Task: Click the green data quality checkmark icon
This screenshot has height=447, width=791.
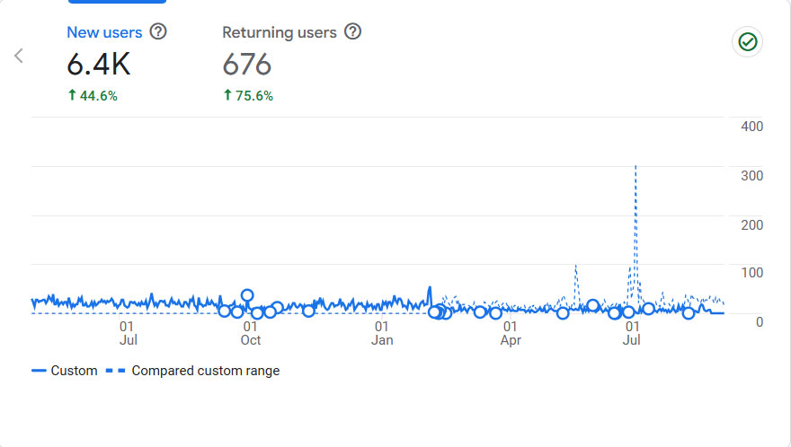Action: [x=747, y=41]
